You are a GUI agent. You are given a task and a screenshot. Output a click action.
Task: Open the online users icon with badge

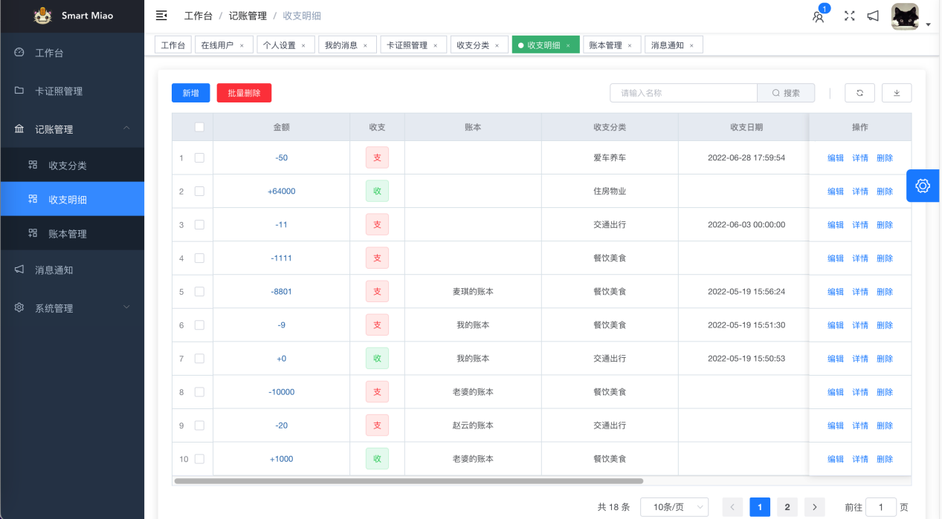(819, 16)
